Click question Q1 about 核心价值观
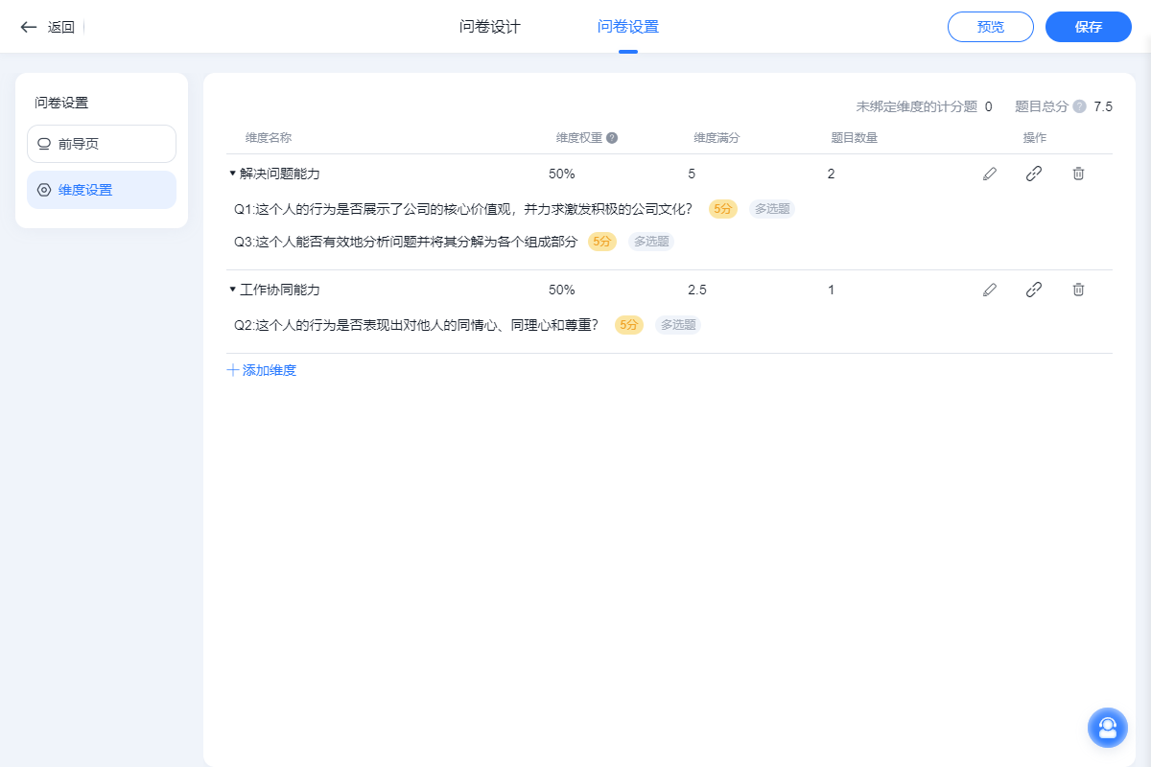Image resolution: width=1151 pixels, height=767 pixels. click(x=463, y=209)
